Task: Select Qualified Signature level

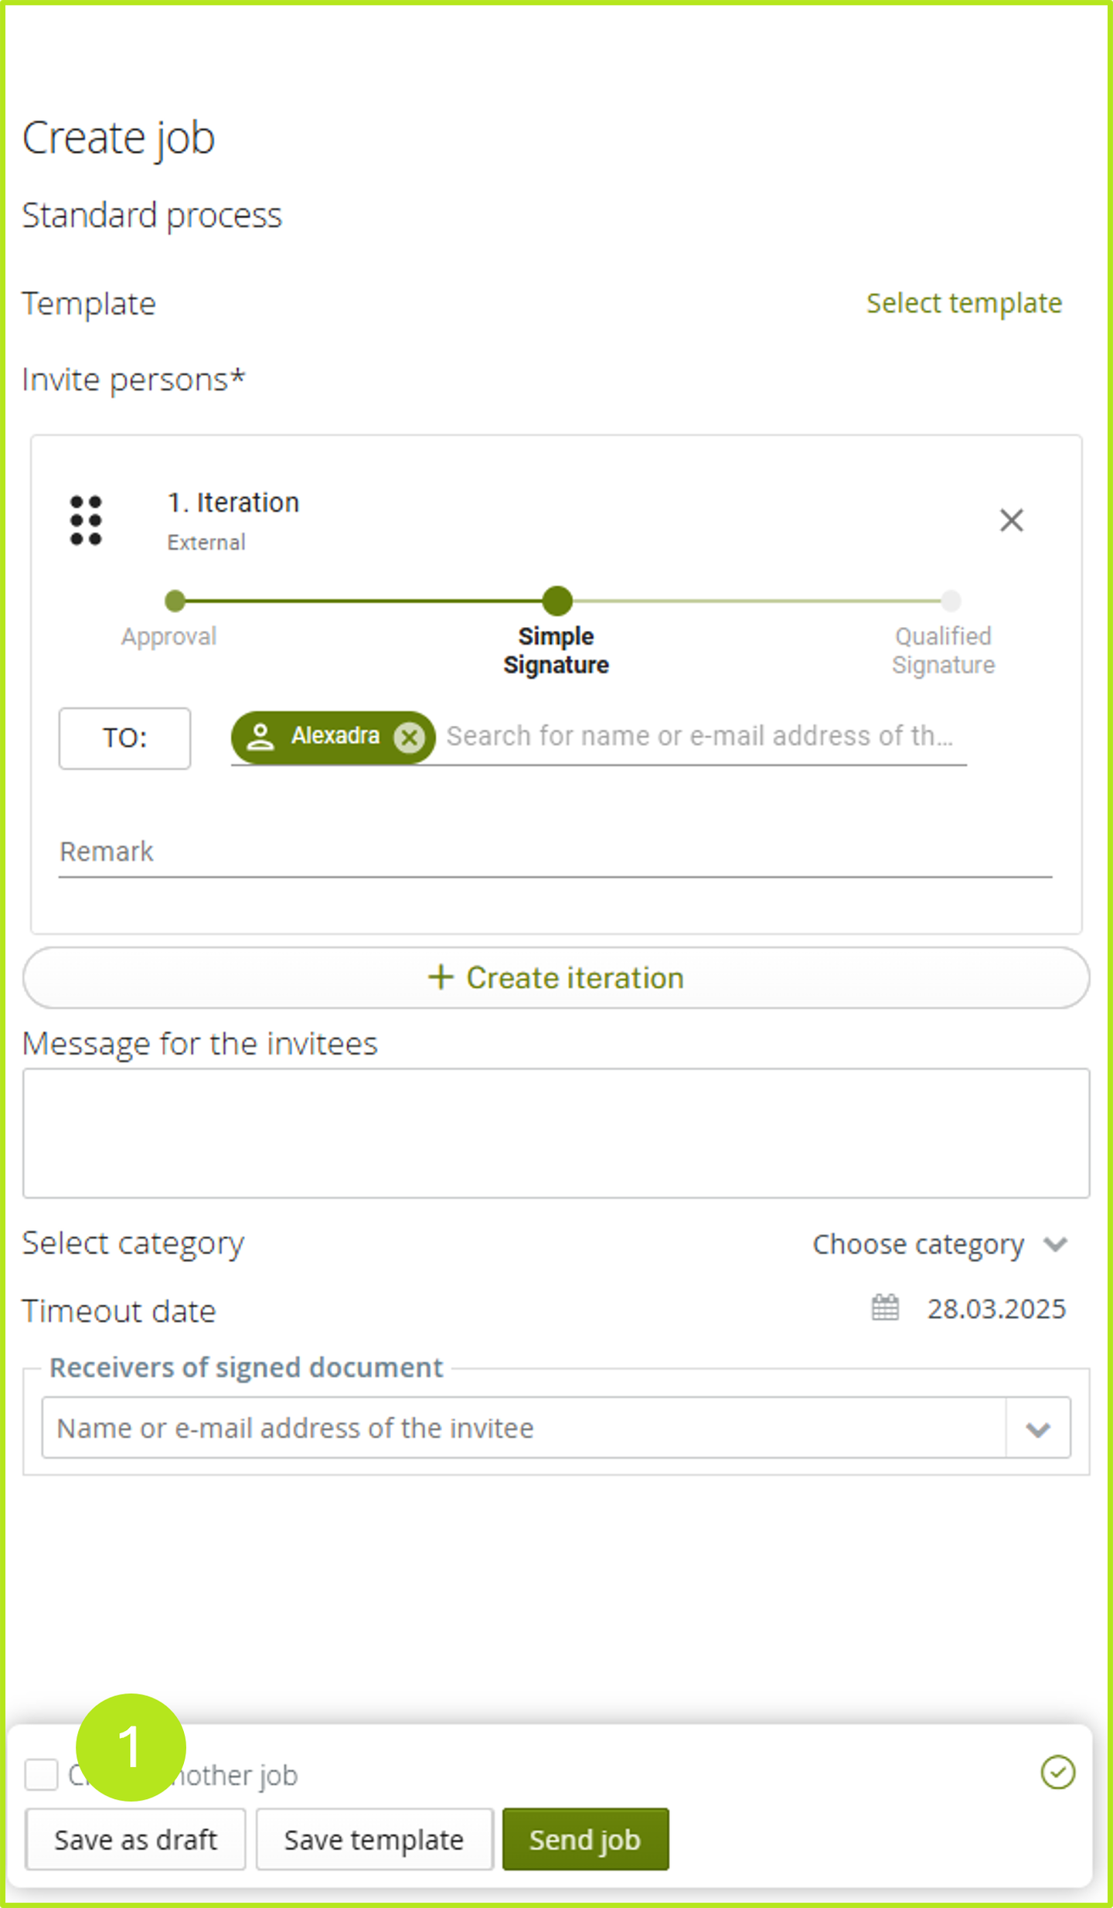Action: [950, 601]
